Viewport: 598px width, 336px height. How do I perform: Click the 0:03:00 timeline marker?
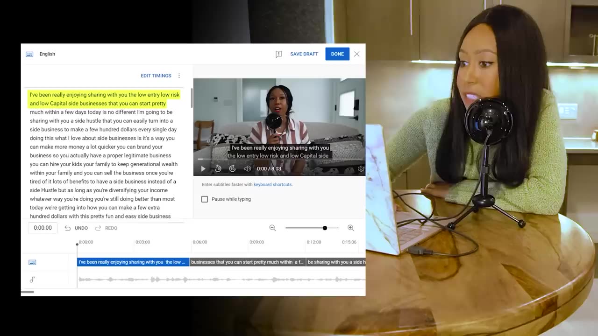[x=142, y=242]
